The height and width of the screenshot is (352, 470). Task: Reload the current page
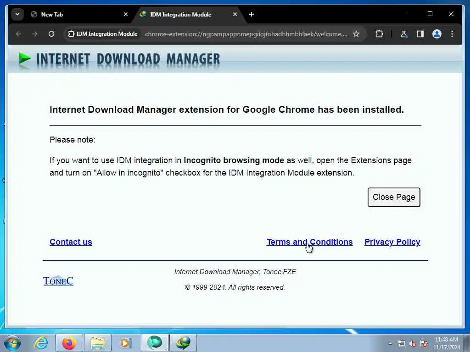coord(51,34)
